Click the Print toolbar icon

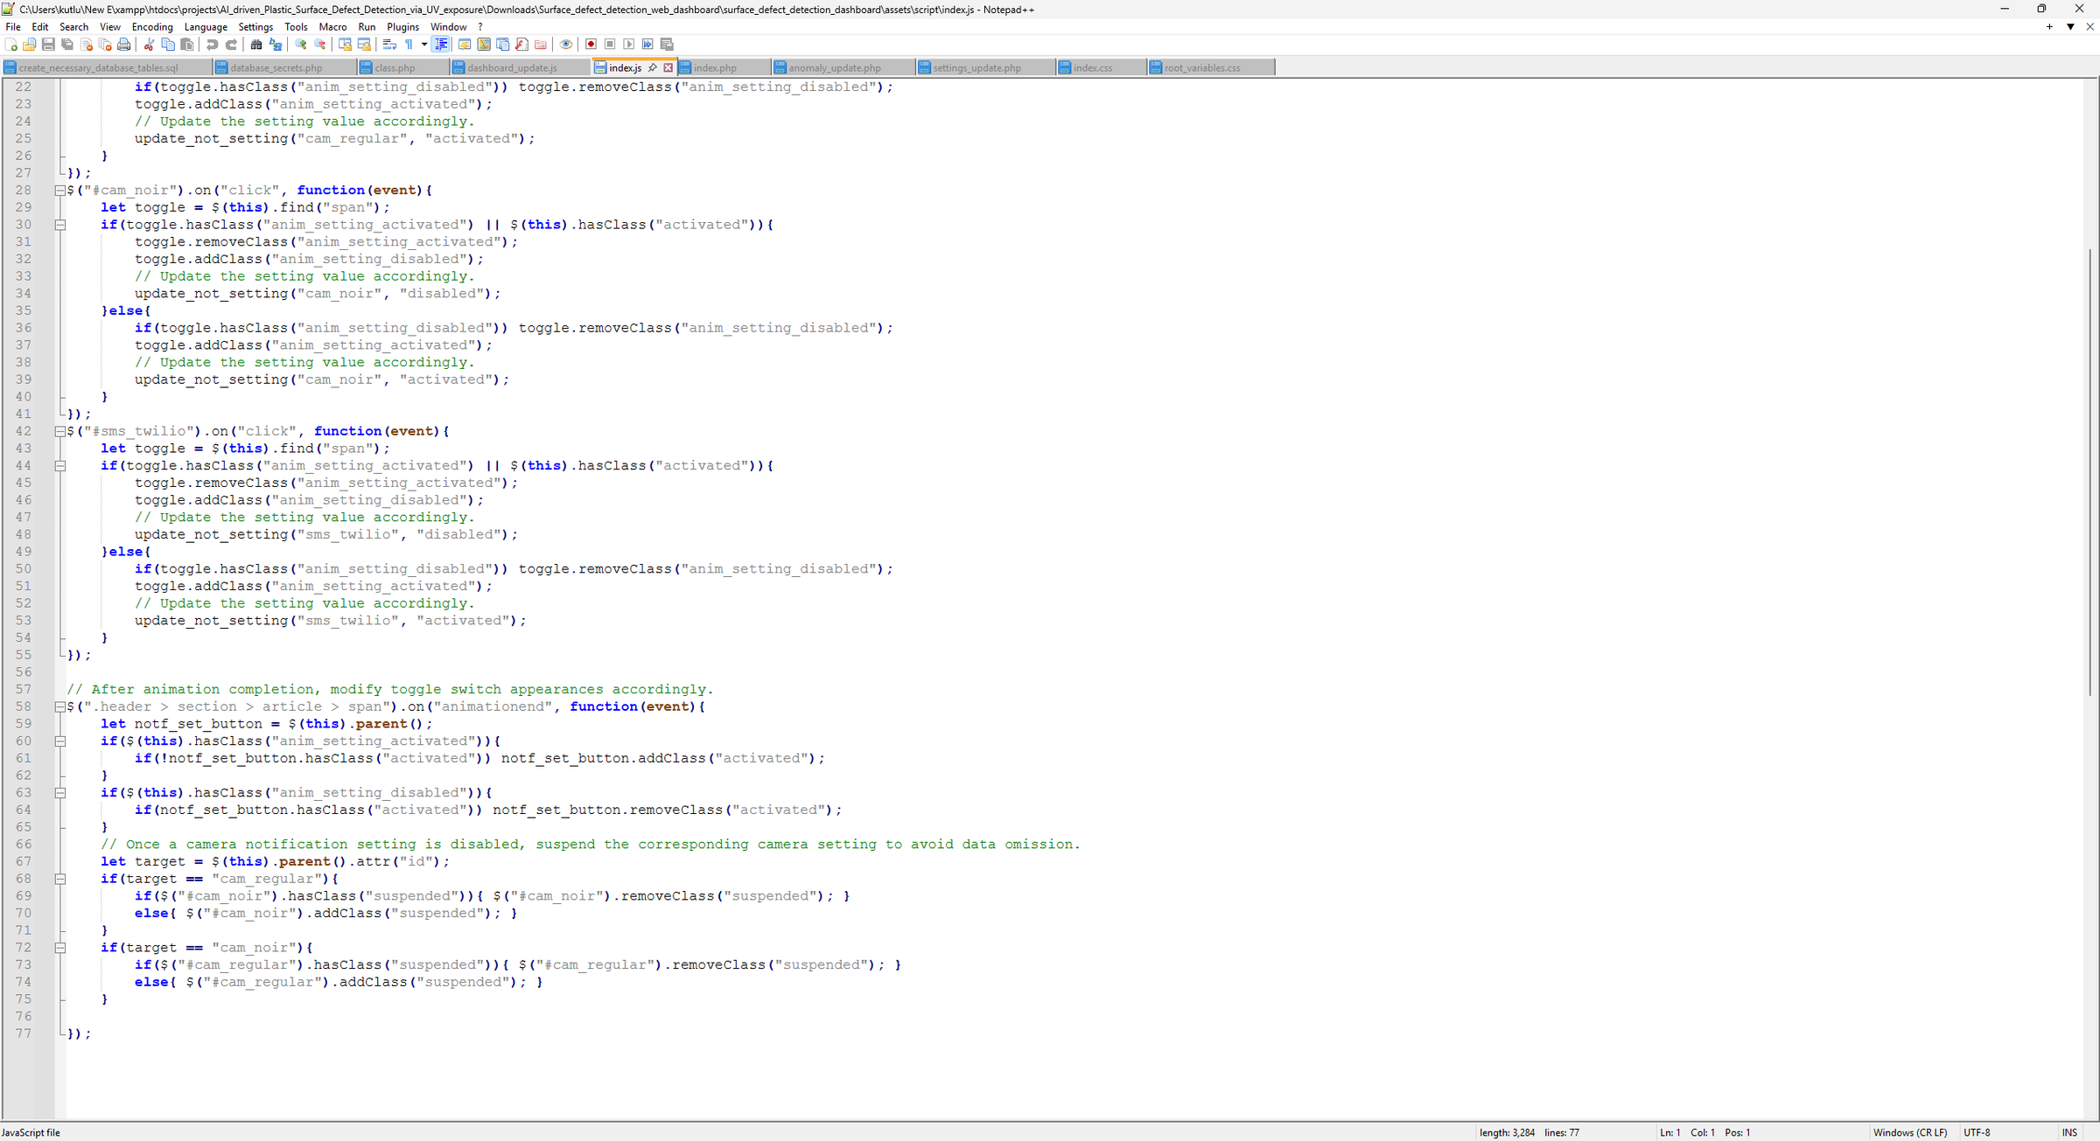[x=123, y=45]
